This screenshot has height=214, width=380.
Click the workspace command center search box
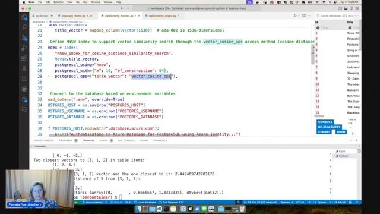pyautogui.click(x=197, y=8)
